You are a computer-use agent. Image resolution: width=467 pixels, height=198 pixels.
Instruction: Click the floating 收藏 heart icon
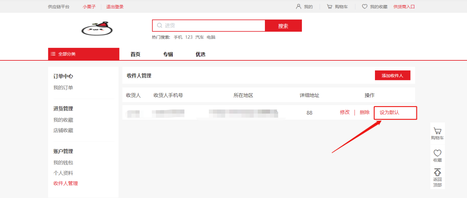437,153
